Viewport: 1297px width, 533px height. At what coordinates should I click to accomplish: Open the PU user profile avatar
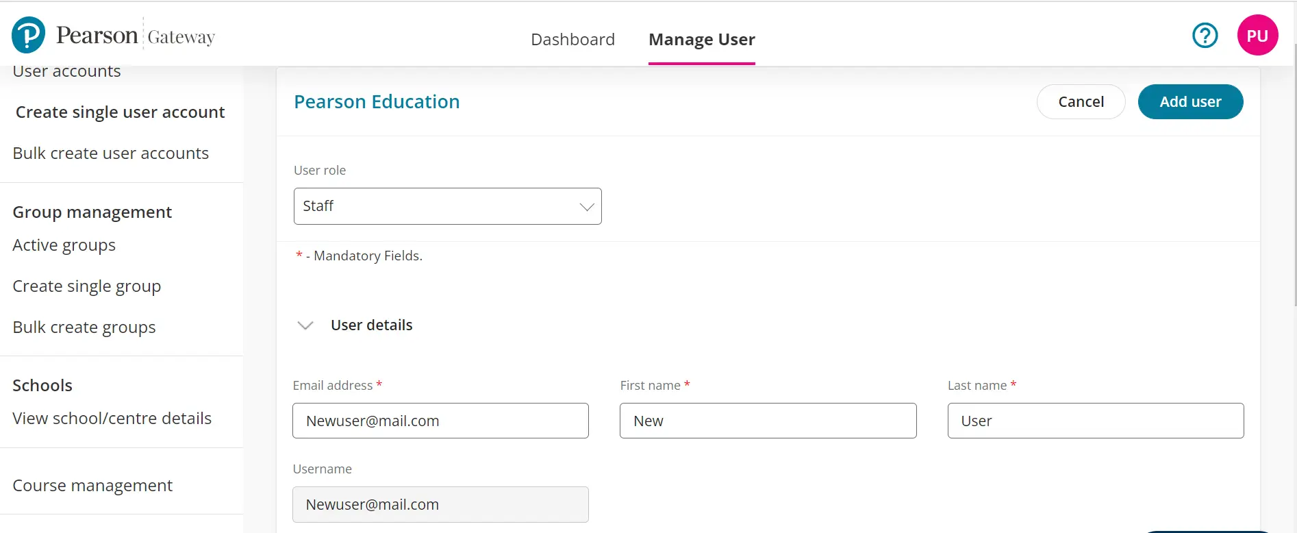coord(1257,35)
